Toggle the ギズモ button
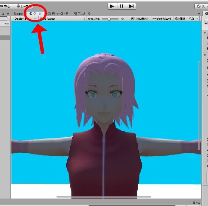The width and height of the screenshot is (208, 206). [192, 19]
